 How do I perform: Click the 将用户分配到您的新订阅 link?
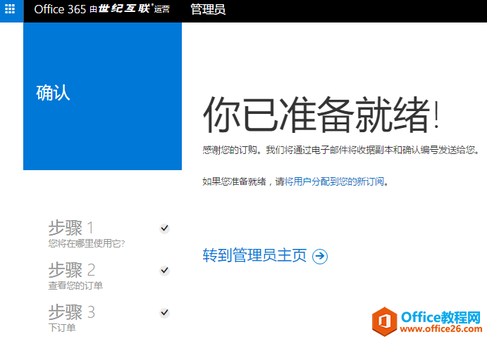334,181
